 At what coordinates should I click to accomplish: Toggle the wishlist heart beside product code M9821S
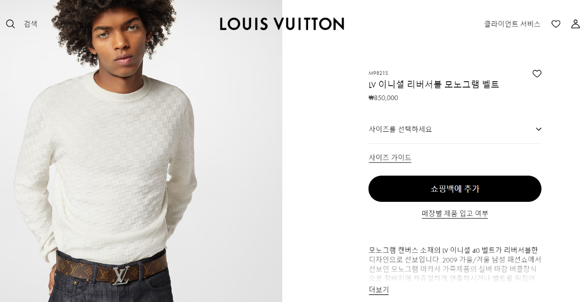point(537,74)
